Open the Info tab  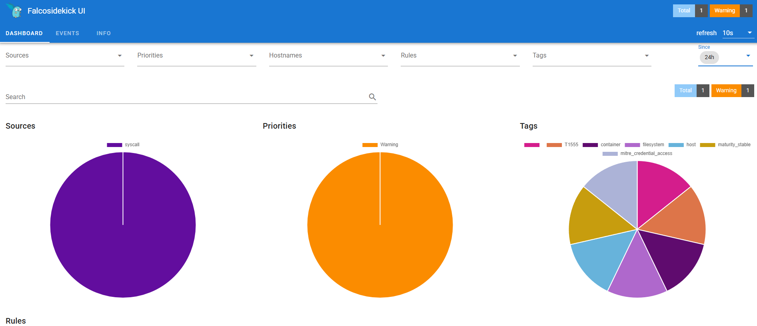tap(104, 33)
